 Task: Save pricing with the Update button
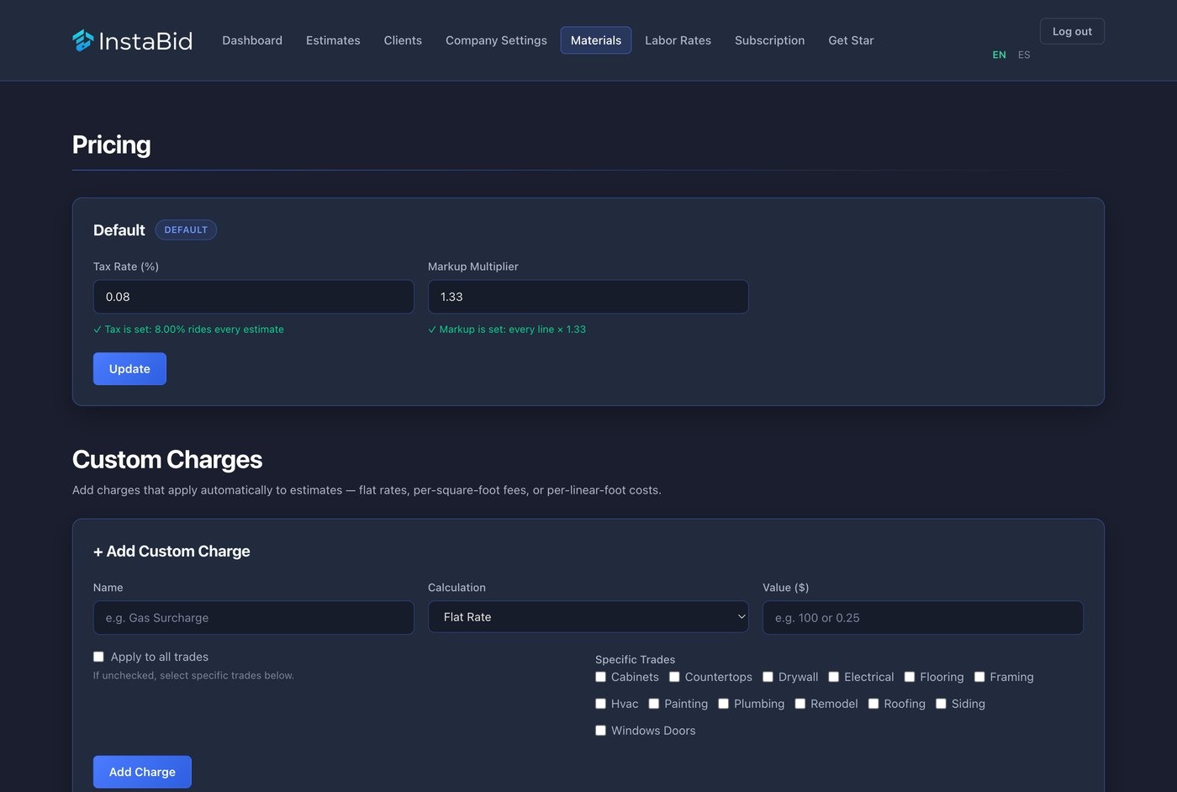point(129,369)
